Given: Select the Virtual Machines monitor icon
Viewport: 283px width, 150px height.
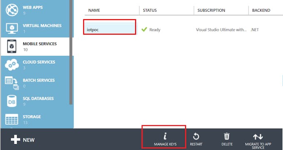Looking at the screenshot, I should (x=12, y=28).
